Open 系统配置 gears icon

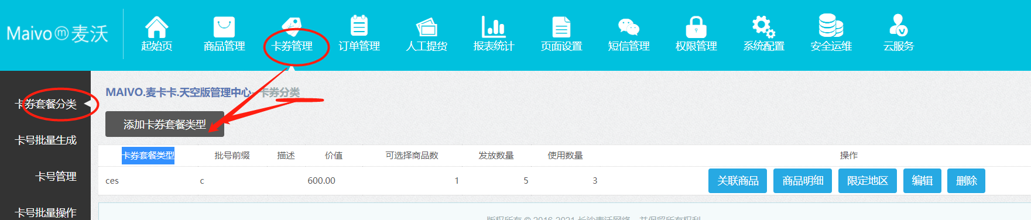click(763, 27)
